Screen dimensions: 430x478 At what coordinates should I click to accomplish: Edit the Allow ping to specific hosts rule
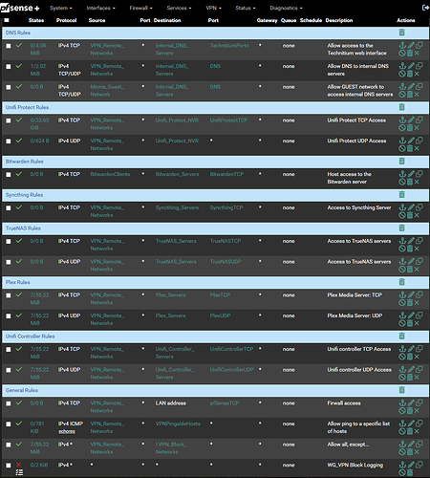click(x=411, y=424)
